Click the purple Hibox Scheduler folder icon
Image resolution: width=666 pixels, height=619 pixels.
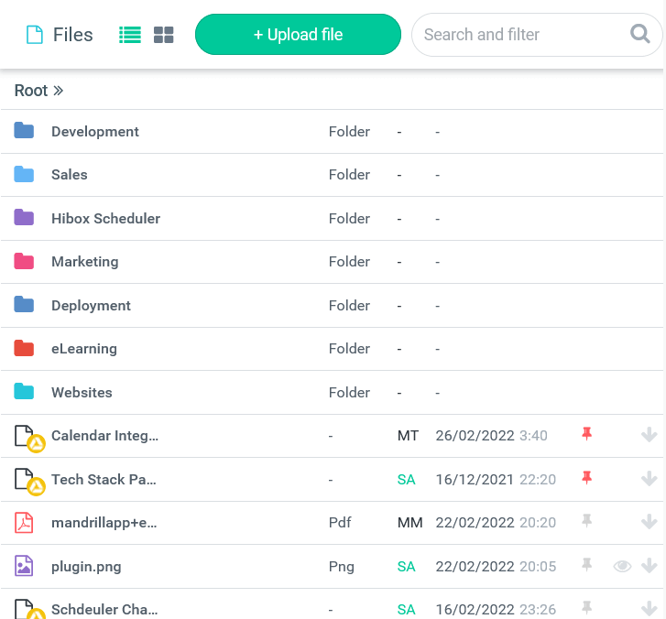pyautogui.click(x=24, y=218)
